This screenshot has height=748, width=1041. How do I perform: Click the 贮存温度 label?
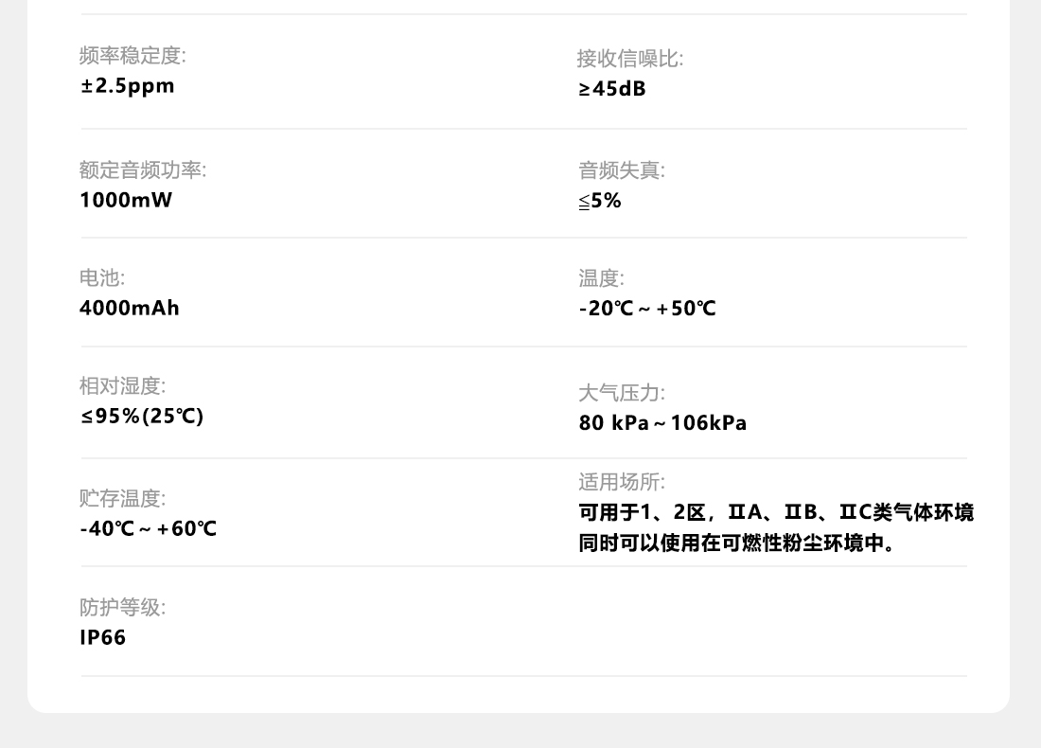click(122, 499)
